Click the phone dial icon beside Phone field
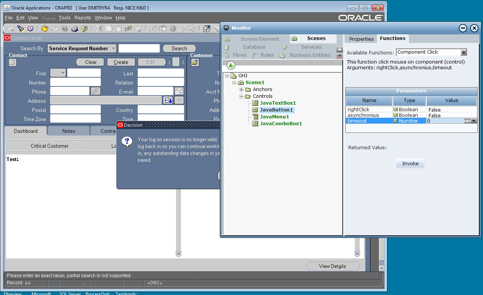The height and width of the screenshot is (295, 483). (x=95, y=91)
